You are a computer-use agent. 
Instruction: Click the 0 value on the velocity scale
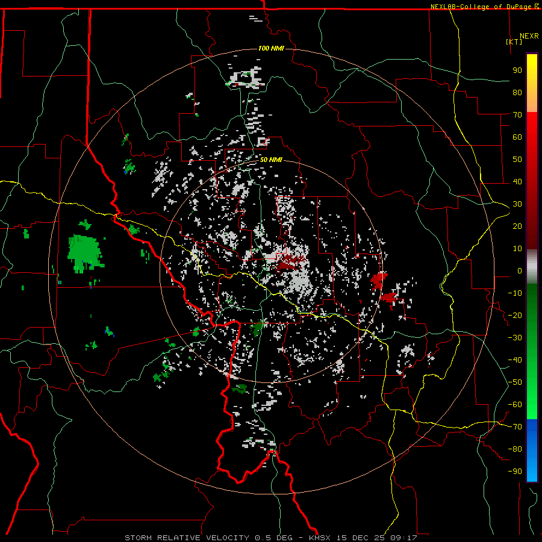pyautogui.click(x=520, y=270)
